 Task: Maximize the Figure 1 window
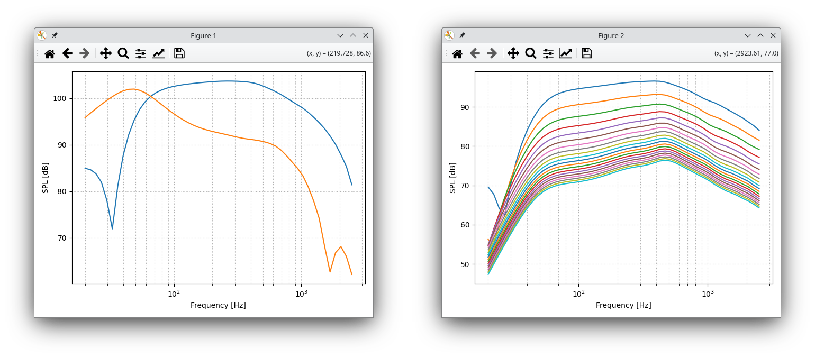(x=353, y=35)
